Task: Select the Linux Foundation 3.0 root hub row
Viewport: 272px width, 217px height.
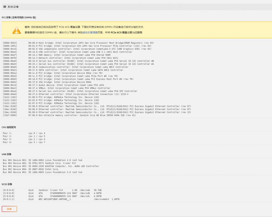Action: click(42, 172)
